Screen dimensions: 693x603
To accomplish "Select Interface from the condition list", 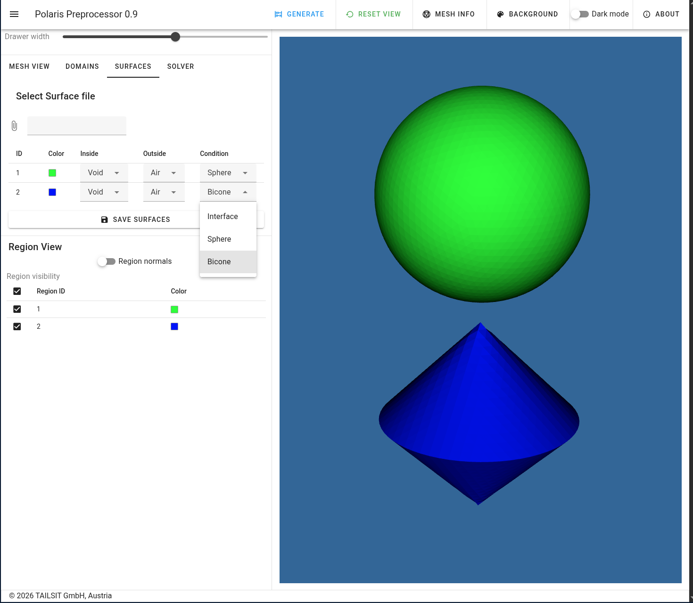I will [x=228, y=217].
